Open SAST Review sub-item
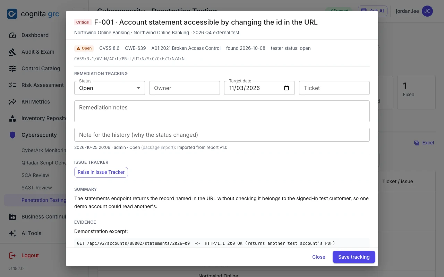Viewport: 444px width, 277px height. pyautogui.click(x=37, y=188)
